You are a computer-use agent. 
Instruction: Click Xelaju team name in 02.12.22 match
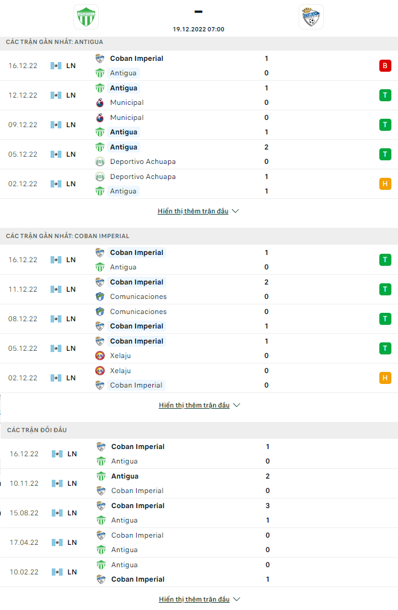[120, 371]
